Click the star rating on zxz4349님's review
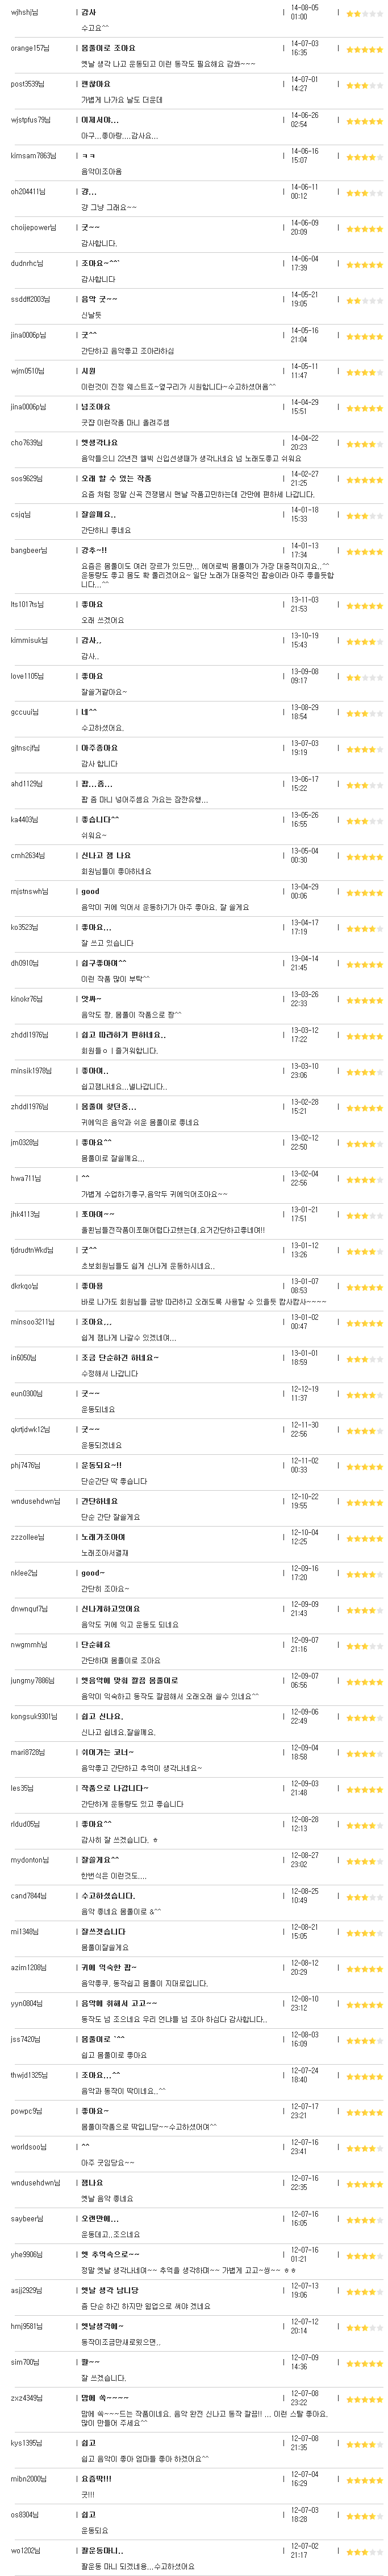Screen dimensions: 388x2576 tap(364, 2397)
